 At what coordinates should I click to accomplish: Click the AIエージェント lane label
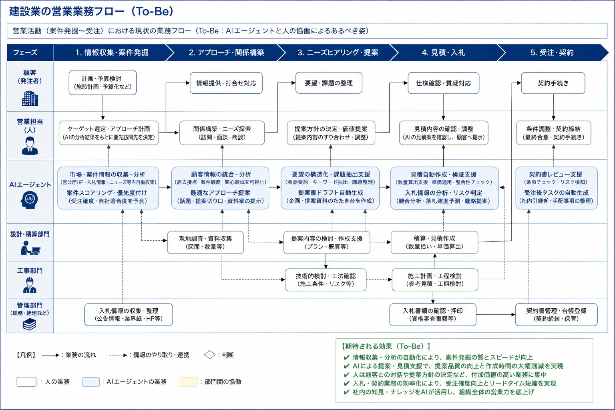point(30,185)
